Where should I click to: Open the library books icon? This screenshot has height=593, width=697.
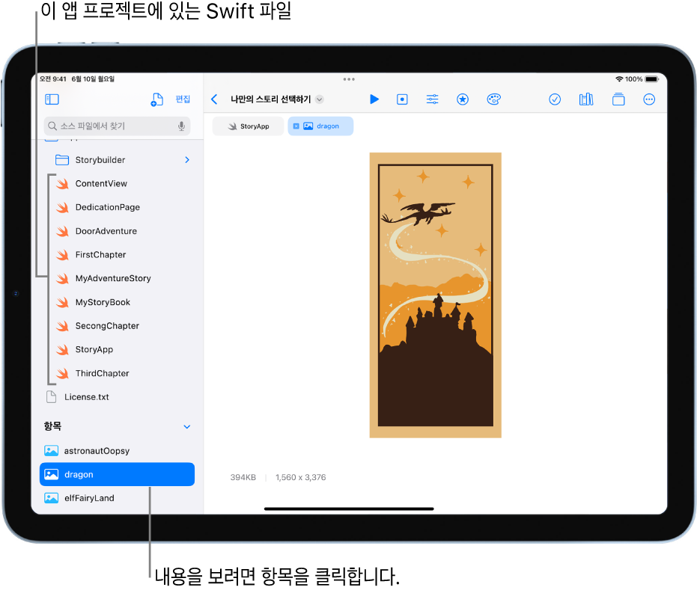pos(586,99)
